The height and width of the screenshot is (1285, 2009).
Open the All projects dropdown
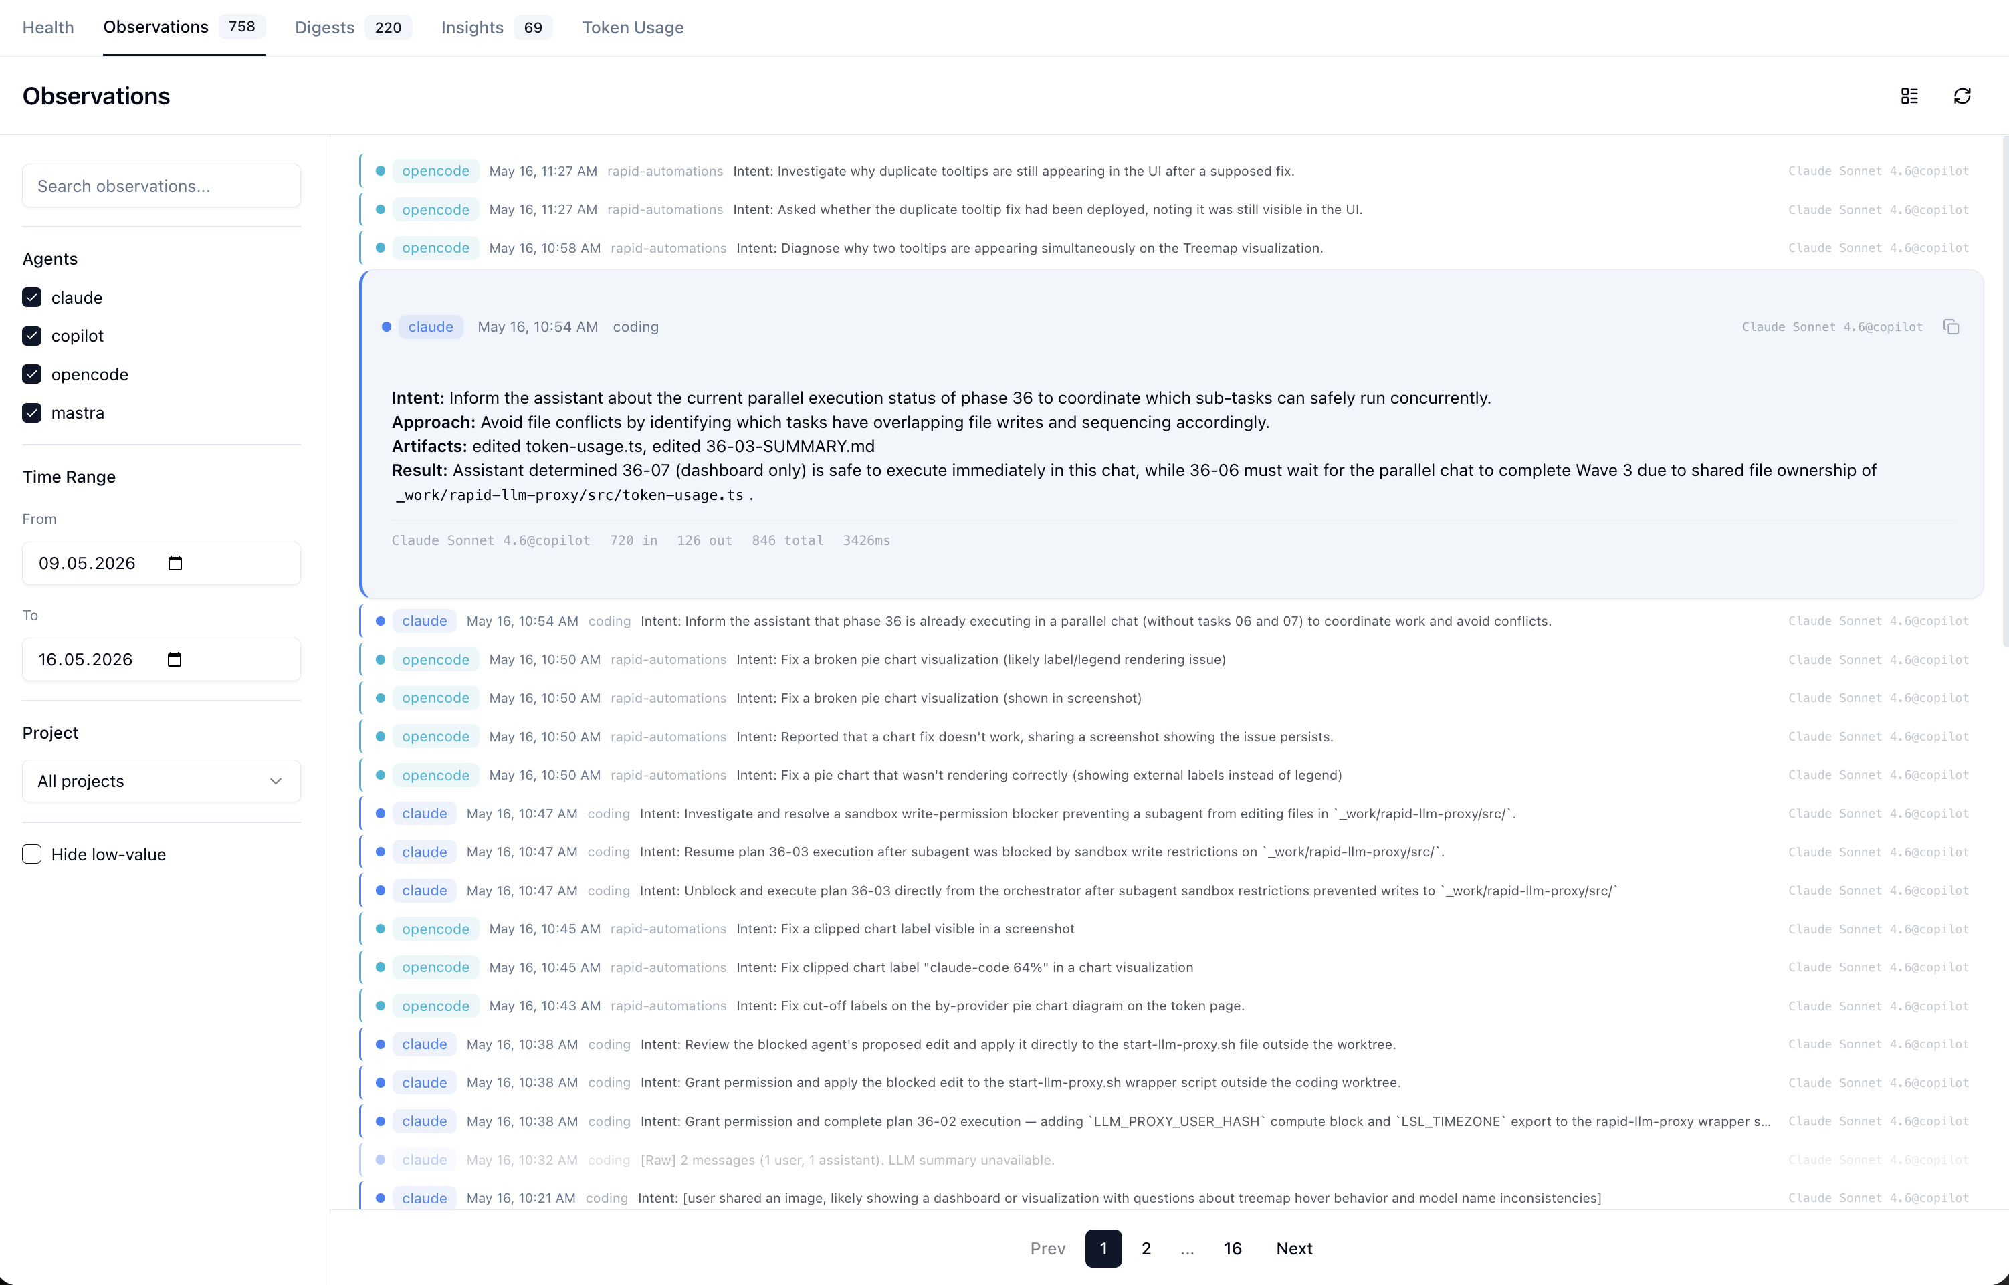pos(161,781)
